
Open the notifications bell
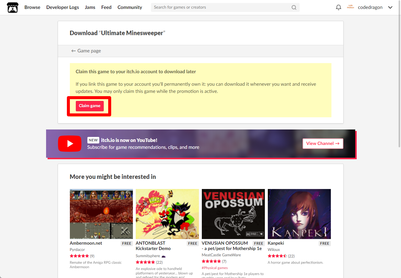pos(338,7)
